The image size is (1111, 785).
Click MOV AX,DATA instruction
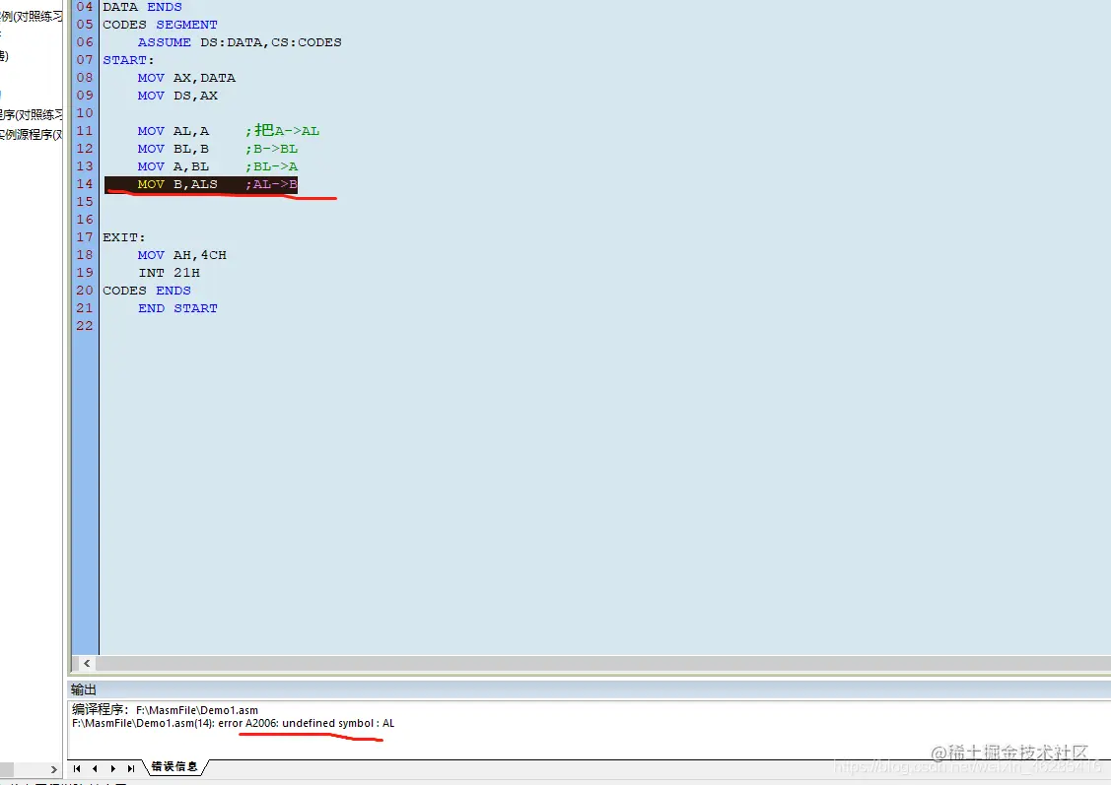[x=186, y=78]
